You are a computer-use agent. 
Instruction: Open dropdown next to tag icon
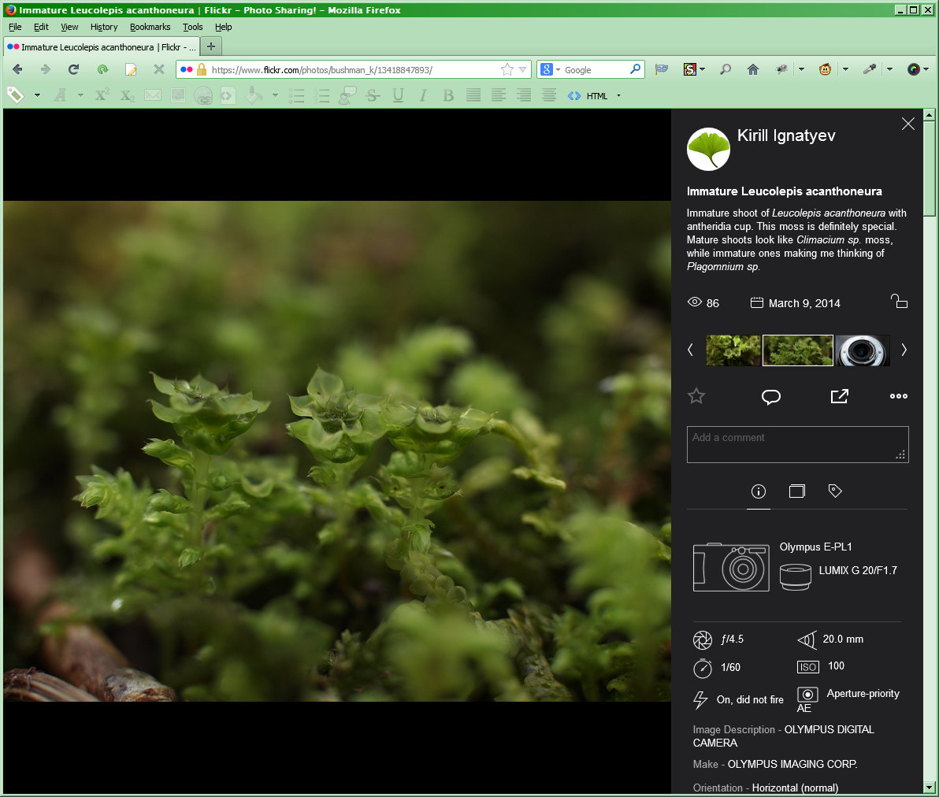click(37, 95)
